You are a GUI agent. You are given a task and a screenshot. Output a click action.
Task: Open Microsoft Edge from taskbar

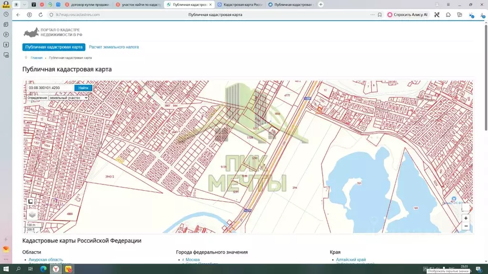point(43,269)
